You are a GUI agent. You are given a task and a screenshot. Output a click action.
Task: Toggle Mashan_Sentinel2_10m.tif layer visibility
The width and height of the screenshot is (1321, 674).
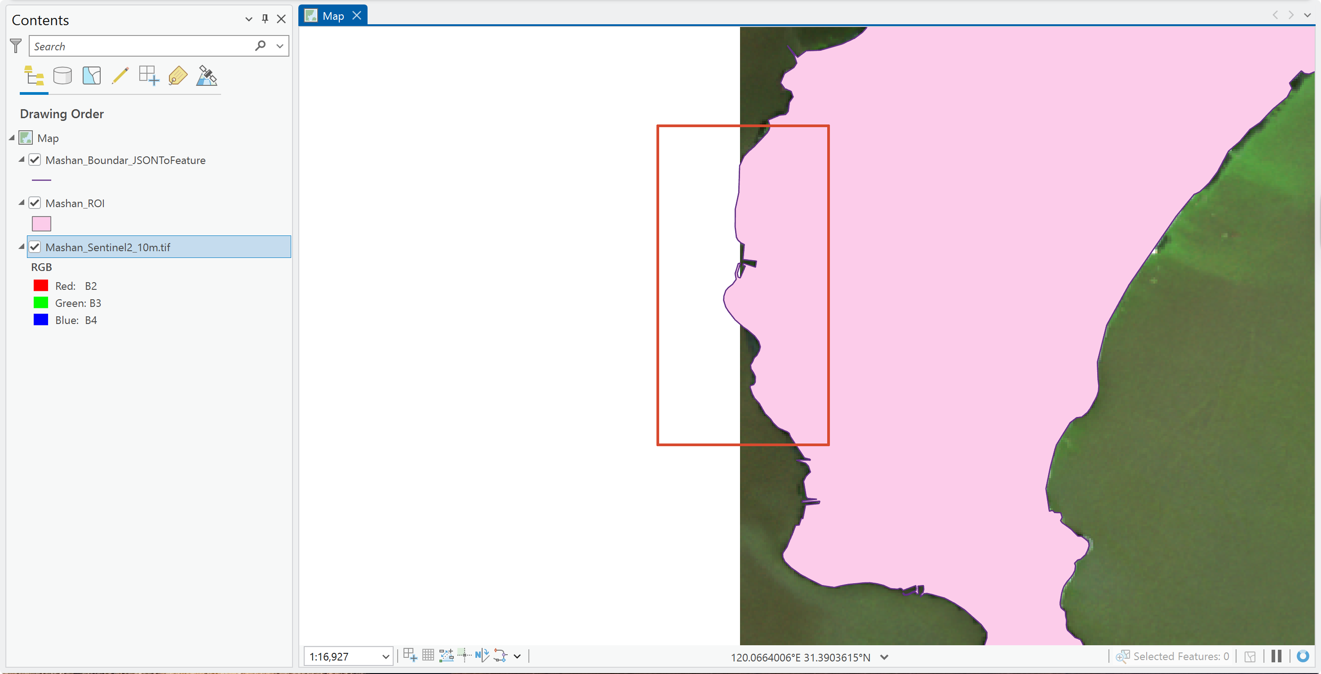tap(34, 247)
